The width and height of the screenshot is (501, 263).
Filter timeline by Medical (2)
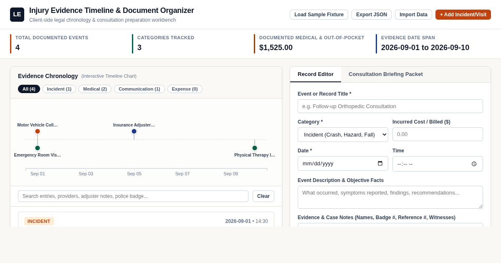[x=95, y=89]
